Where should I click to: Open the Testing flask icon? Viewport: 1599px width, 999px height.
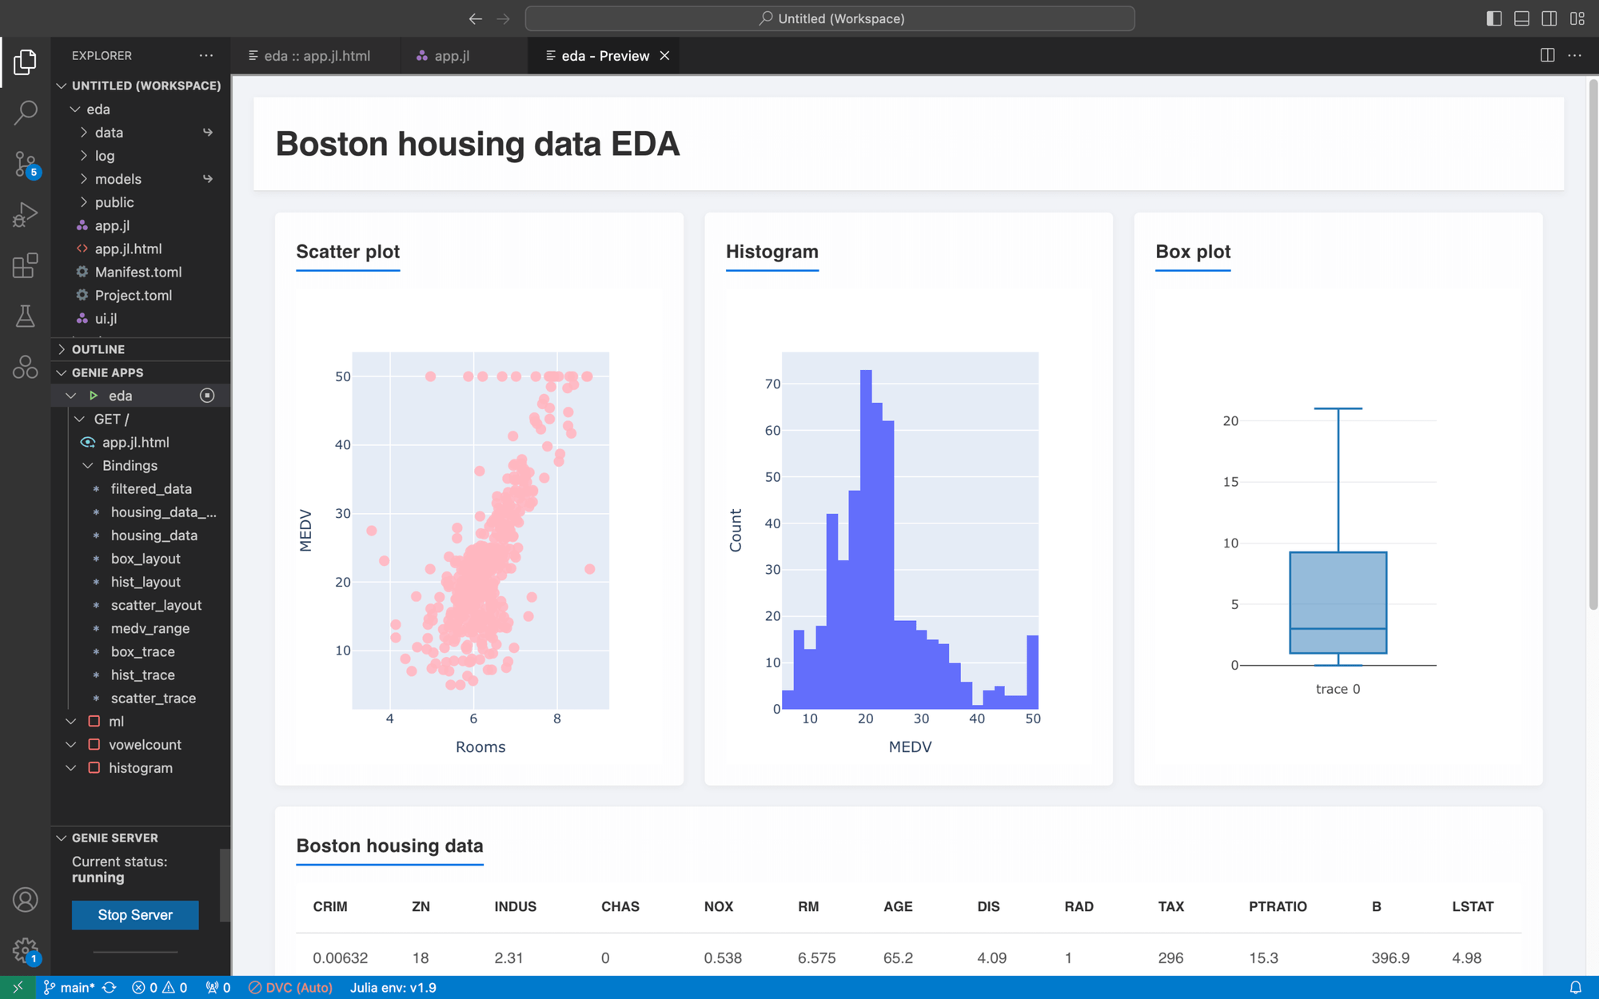(x=26, y=316)
